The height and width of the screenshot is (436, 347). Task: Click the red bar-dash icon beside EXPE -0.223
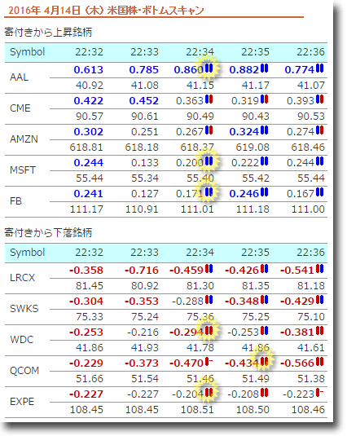[x=320, y=393]
